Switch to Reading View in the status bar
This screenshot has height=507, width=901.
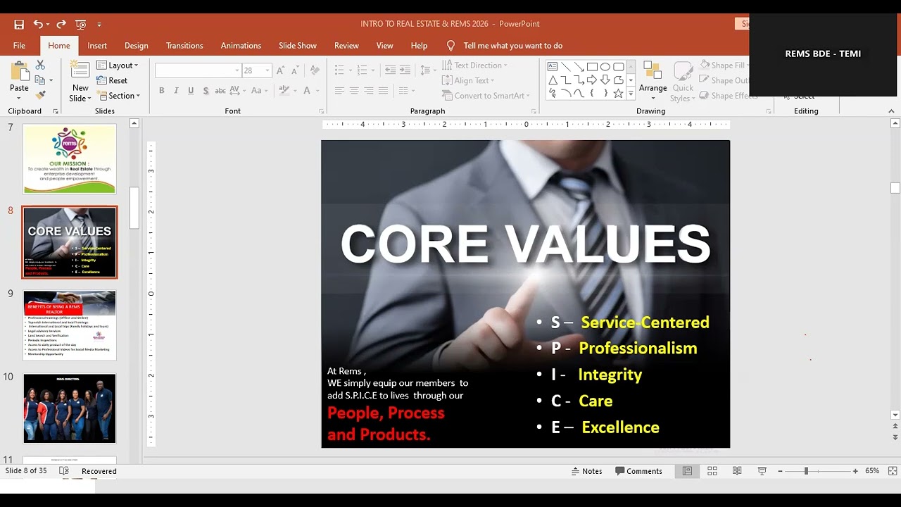[x=737, y=471]
